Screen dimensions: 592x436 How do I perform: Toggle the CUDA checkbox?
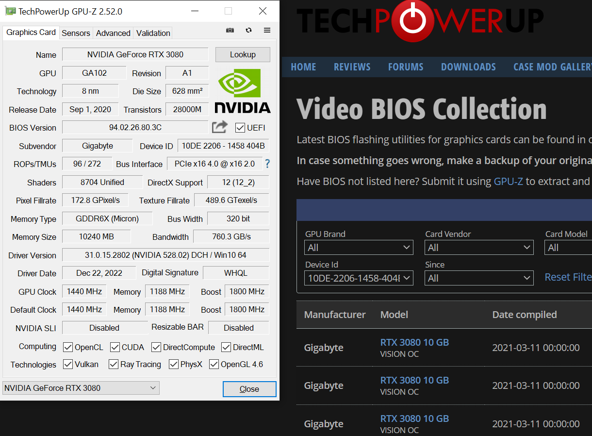click(x=115, y=347)
